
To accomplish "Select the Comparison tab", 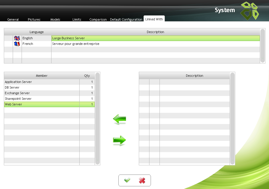I will 98,19.
